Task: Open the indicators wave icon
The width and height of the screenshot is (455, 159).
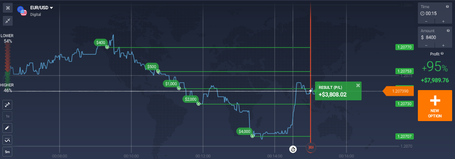Action: pos(8,140)
